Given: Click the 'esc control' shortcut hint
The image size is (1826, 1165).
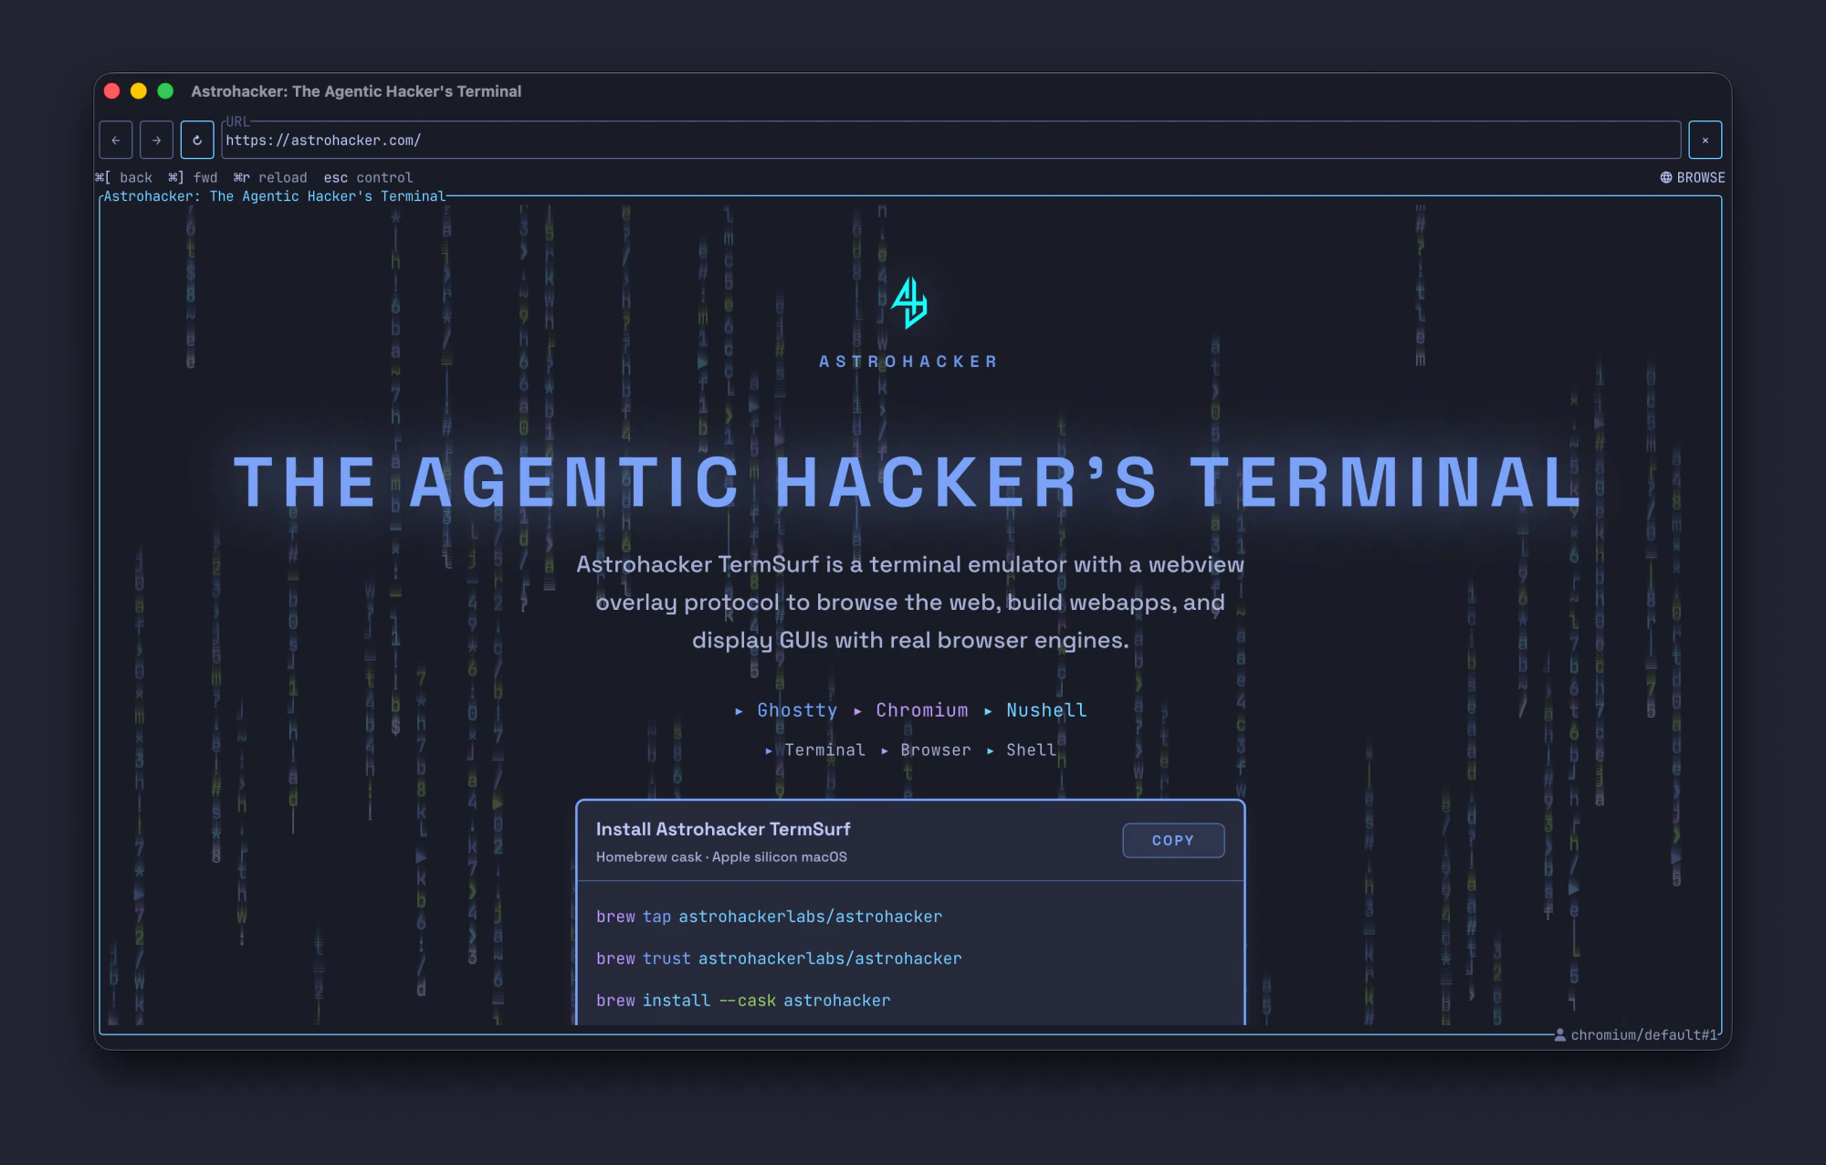Looking at the screenshot, I should 368,178.
